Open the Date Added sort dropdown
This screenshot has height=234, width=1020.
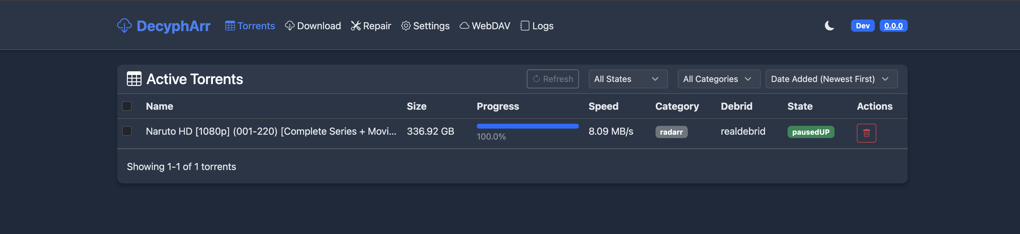(831, 79)
